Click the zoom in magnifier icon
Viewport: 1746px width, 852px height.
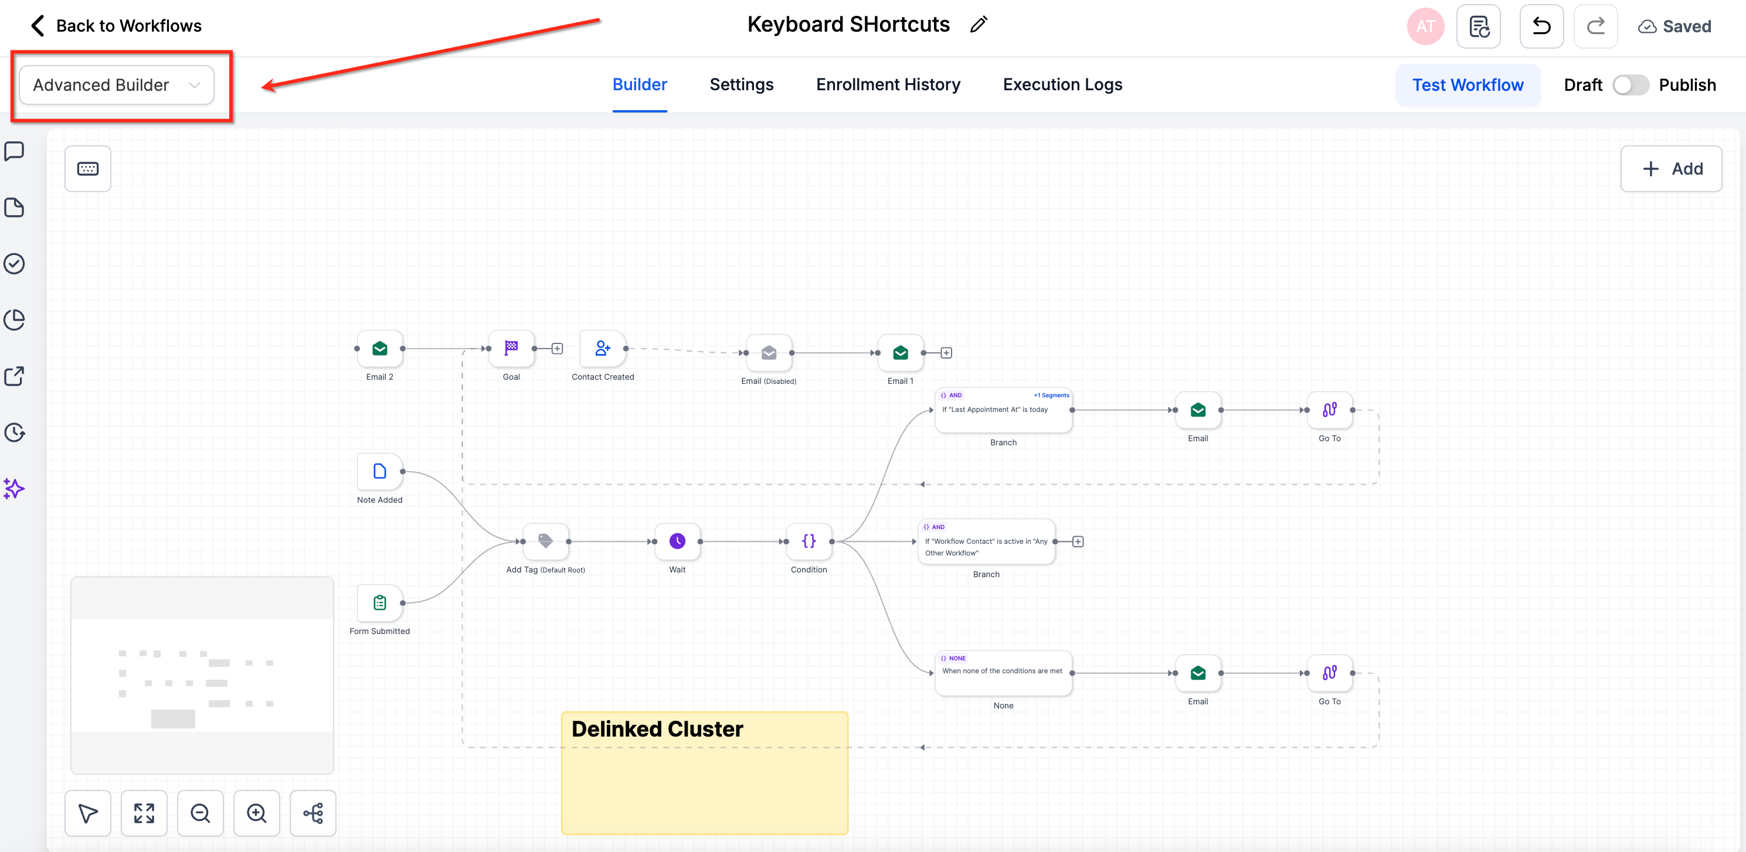coord(256,813)
